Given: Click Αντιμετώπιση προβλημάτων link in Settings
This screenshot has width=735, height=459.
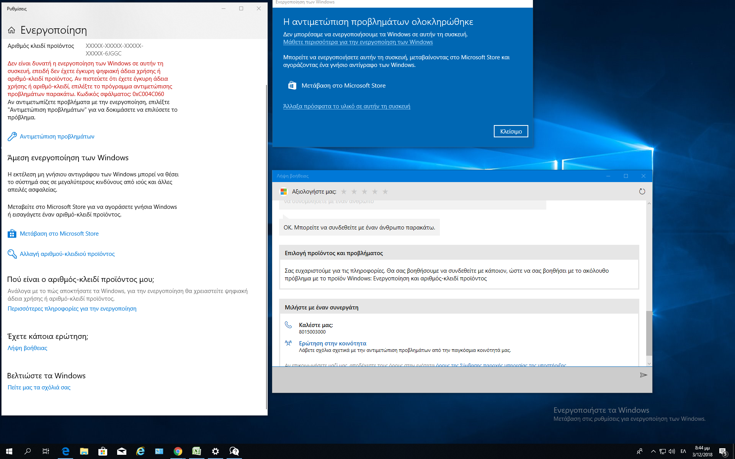Looking at the screenshot, I should [x=57, y=137].
